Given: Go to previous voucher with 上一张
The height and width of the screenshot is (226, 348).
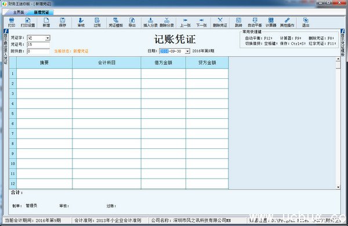Looking at the screenshot, I should pos(186,23).
